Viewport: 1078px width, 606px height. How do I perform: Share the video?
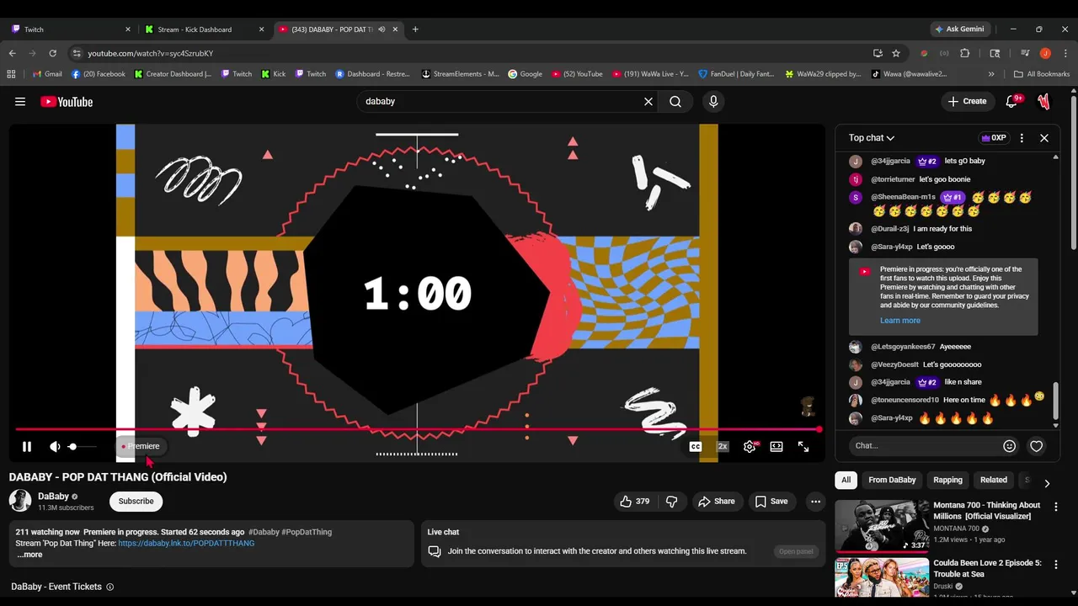[x=717, y=502]
